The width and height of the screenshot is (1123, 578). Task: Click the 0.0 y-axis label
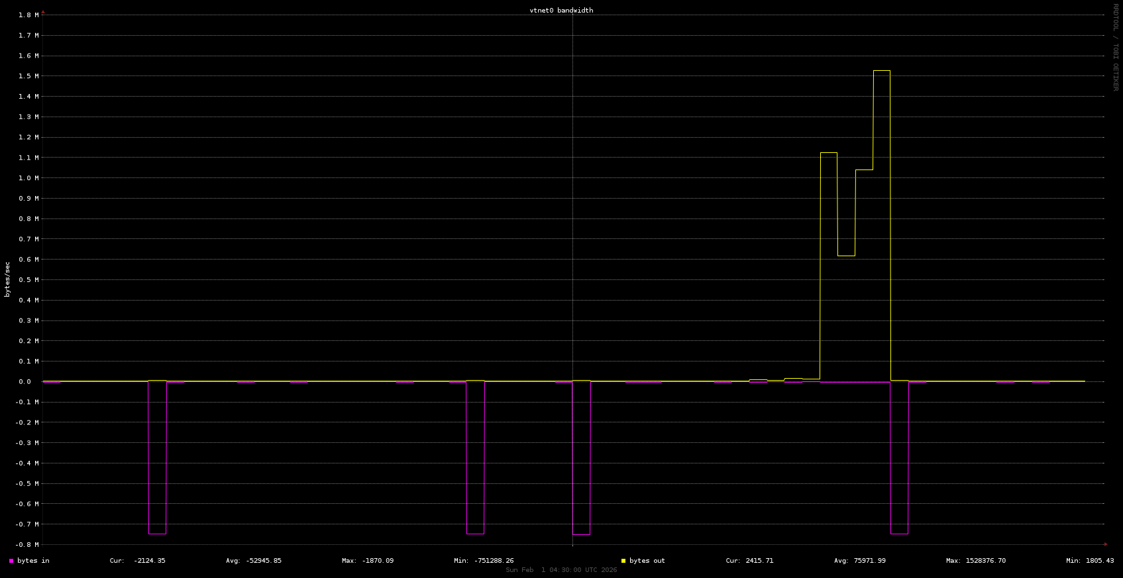click(x=25, y=382)
